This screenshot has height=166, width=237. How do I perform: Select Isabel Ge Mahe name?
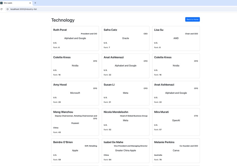pos(114,142)
